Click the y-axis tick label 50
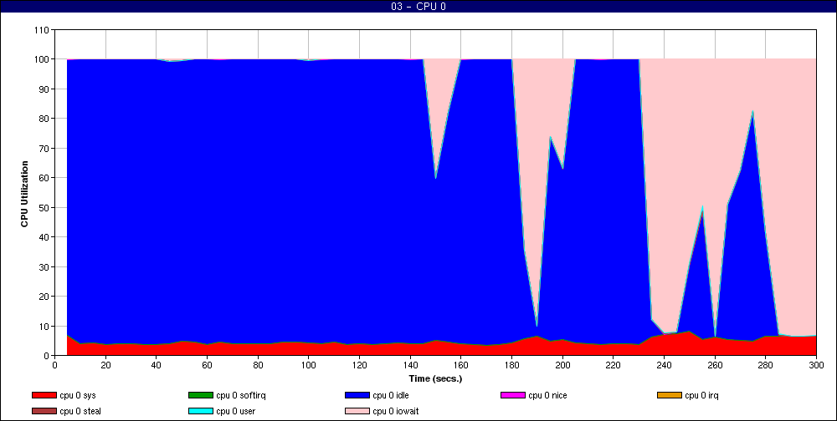 (x=45, y=207)
